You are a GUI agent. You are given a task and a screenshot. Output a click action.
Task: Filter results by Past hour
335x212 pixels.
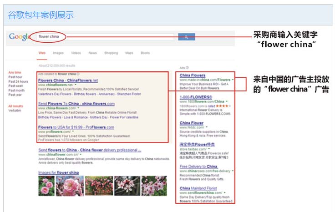coord(15,77)
